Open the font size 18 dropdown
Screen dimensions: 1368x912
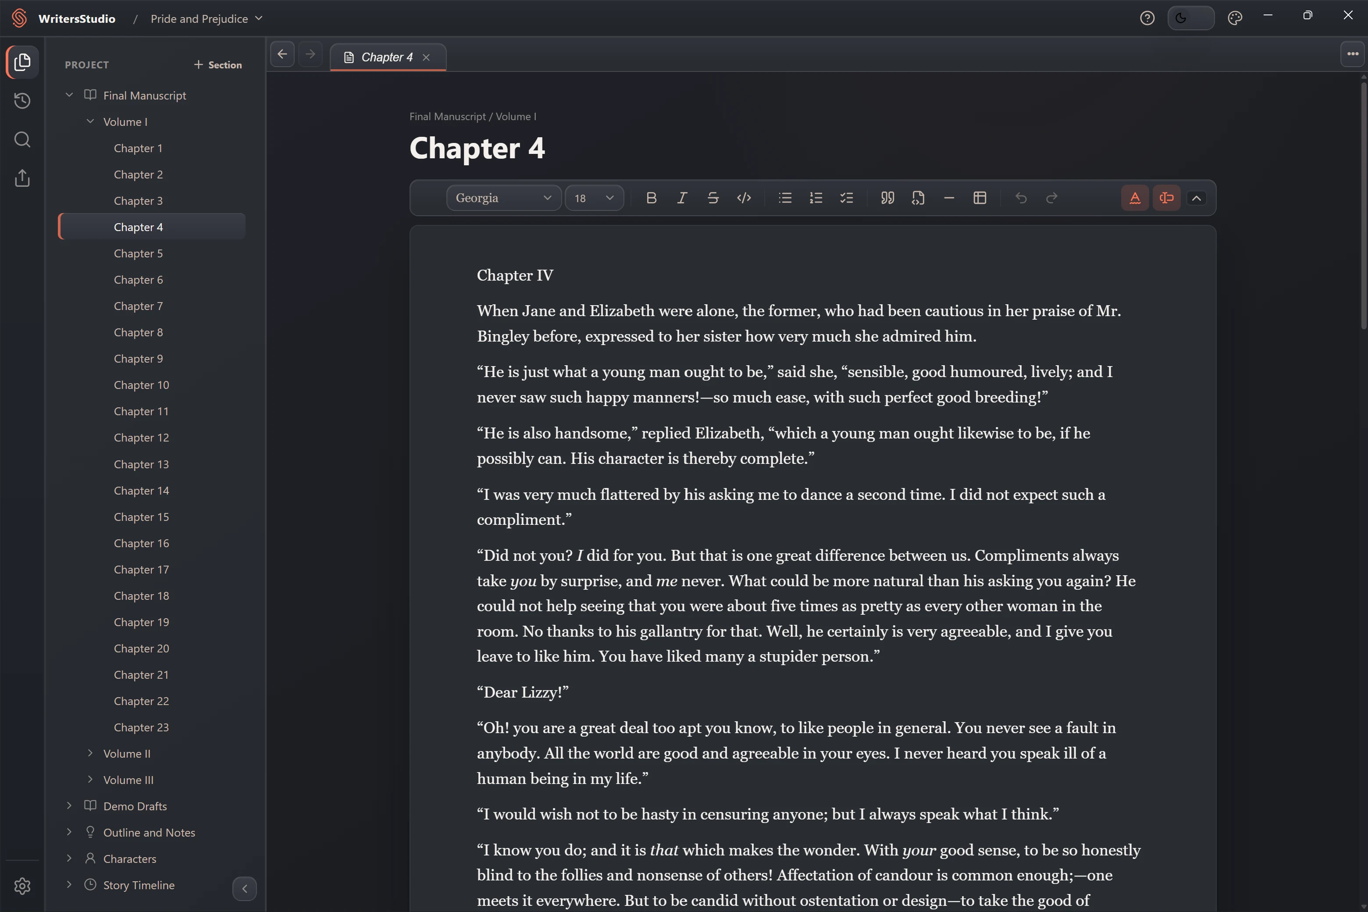click(x=595, y=198)
